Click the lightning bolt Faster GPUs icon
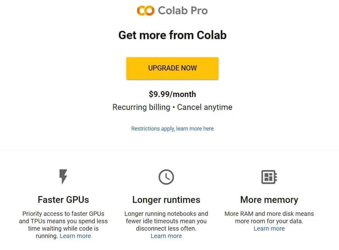The image size is (339, 250). point(63,177)
